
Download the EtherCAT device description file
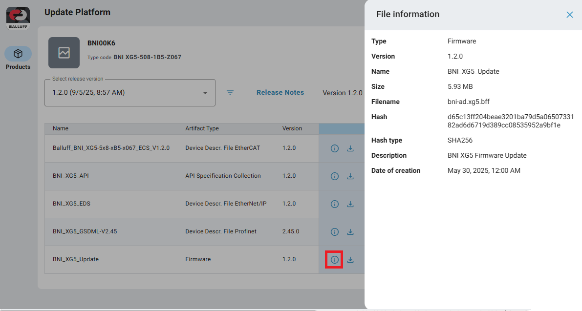click(350, 148)
